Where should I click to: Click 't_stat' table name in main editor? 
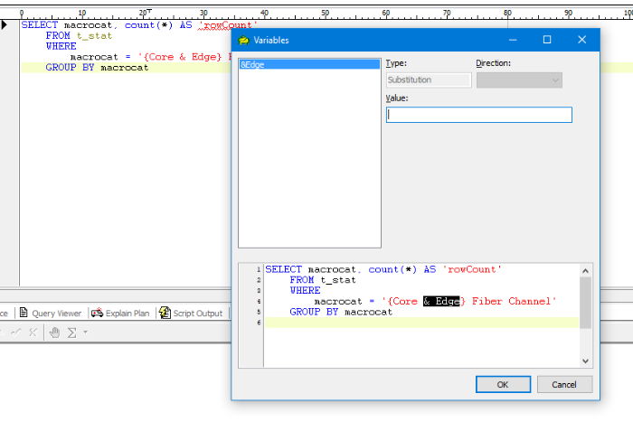click(94, 36)
